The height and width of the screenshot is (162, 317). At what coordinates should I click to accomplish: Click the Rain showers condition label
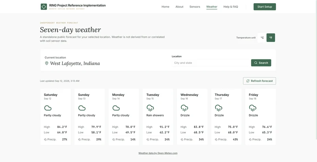click(x=155, y=115)
